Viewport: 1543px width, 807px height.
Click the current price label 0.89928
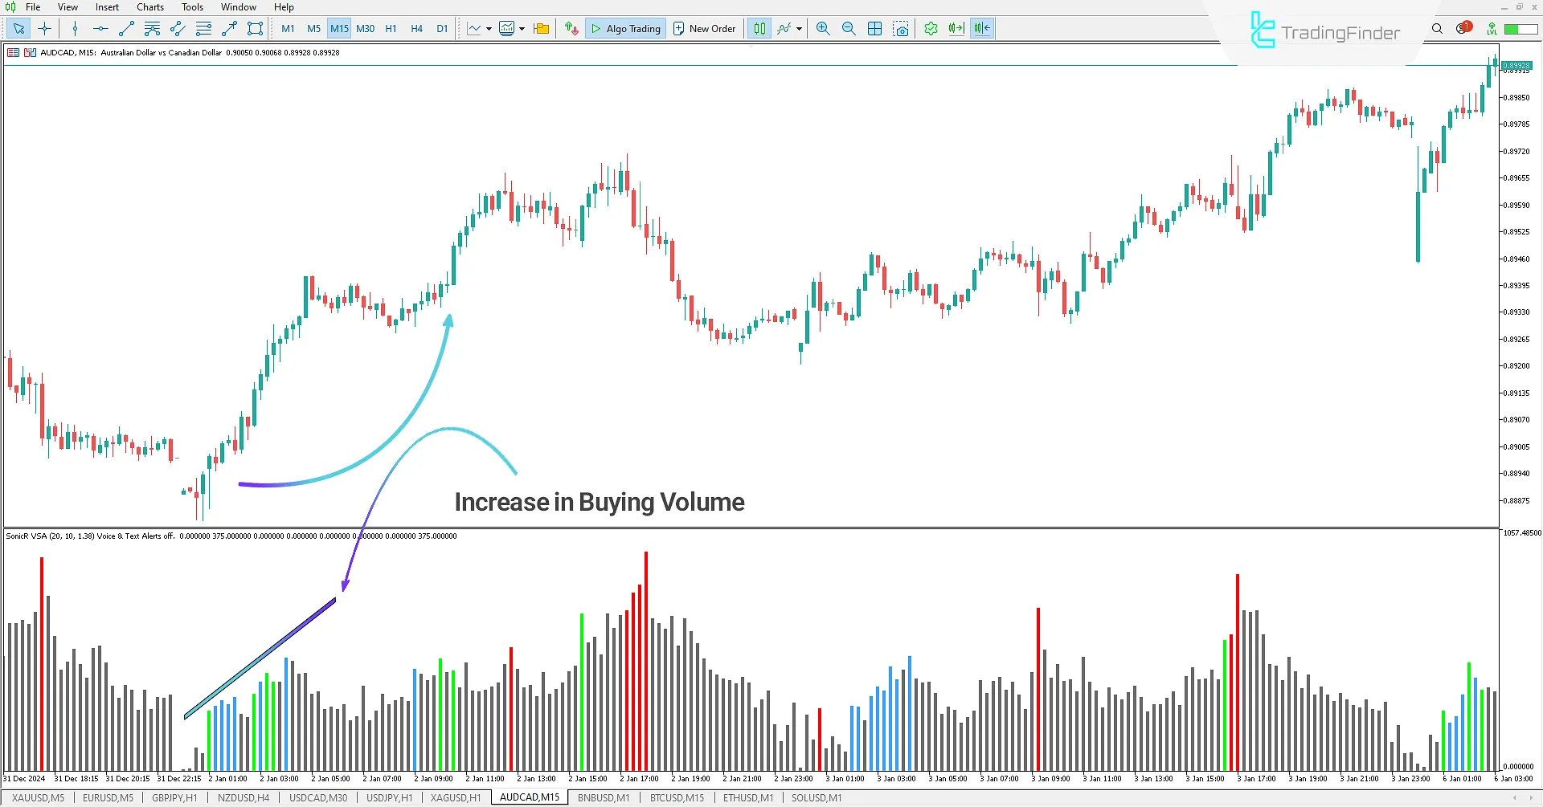pyautogui.click(x=1514, y=66)
